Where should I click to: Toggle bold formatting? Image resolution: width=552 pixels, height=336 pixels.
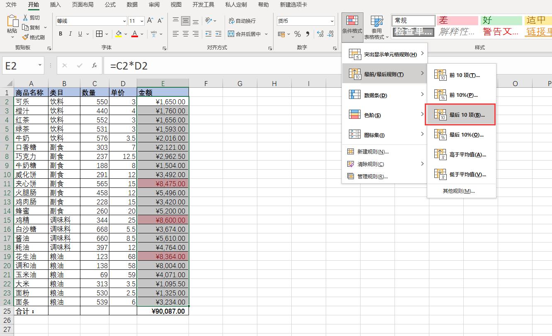(61, 34)
